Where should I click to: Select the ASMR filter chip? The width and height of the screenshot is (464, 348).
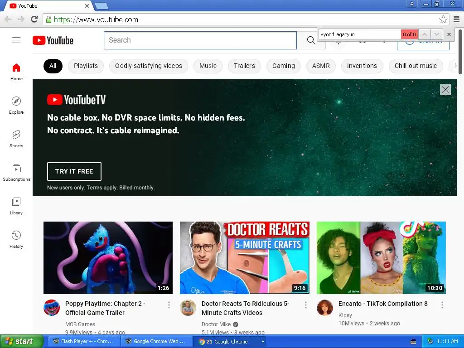(x=321, y=66)
